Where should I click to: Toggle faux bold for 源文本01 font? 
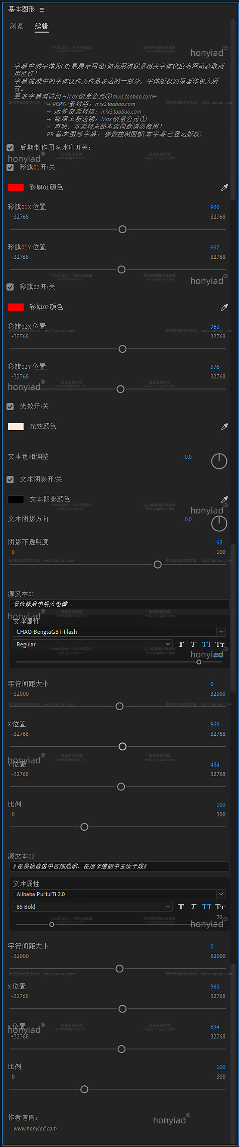pos(181,644)
